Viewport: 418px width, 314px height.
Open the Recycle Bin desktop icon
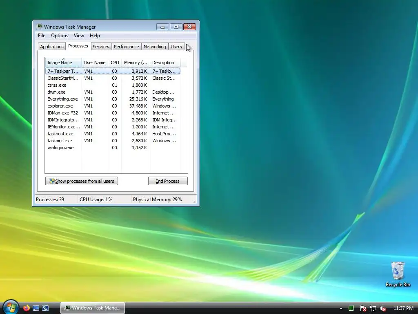pos(398,274)
